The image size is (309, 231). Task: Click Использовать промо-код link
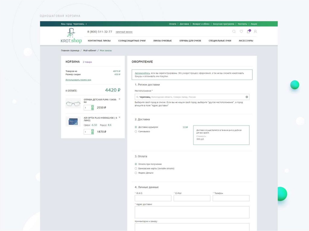[x=78, y=80]
